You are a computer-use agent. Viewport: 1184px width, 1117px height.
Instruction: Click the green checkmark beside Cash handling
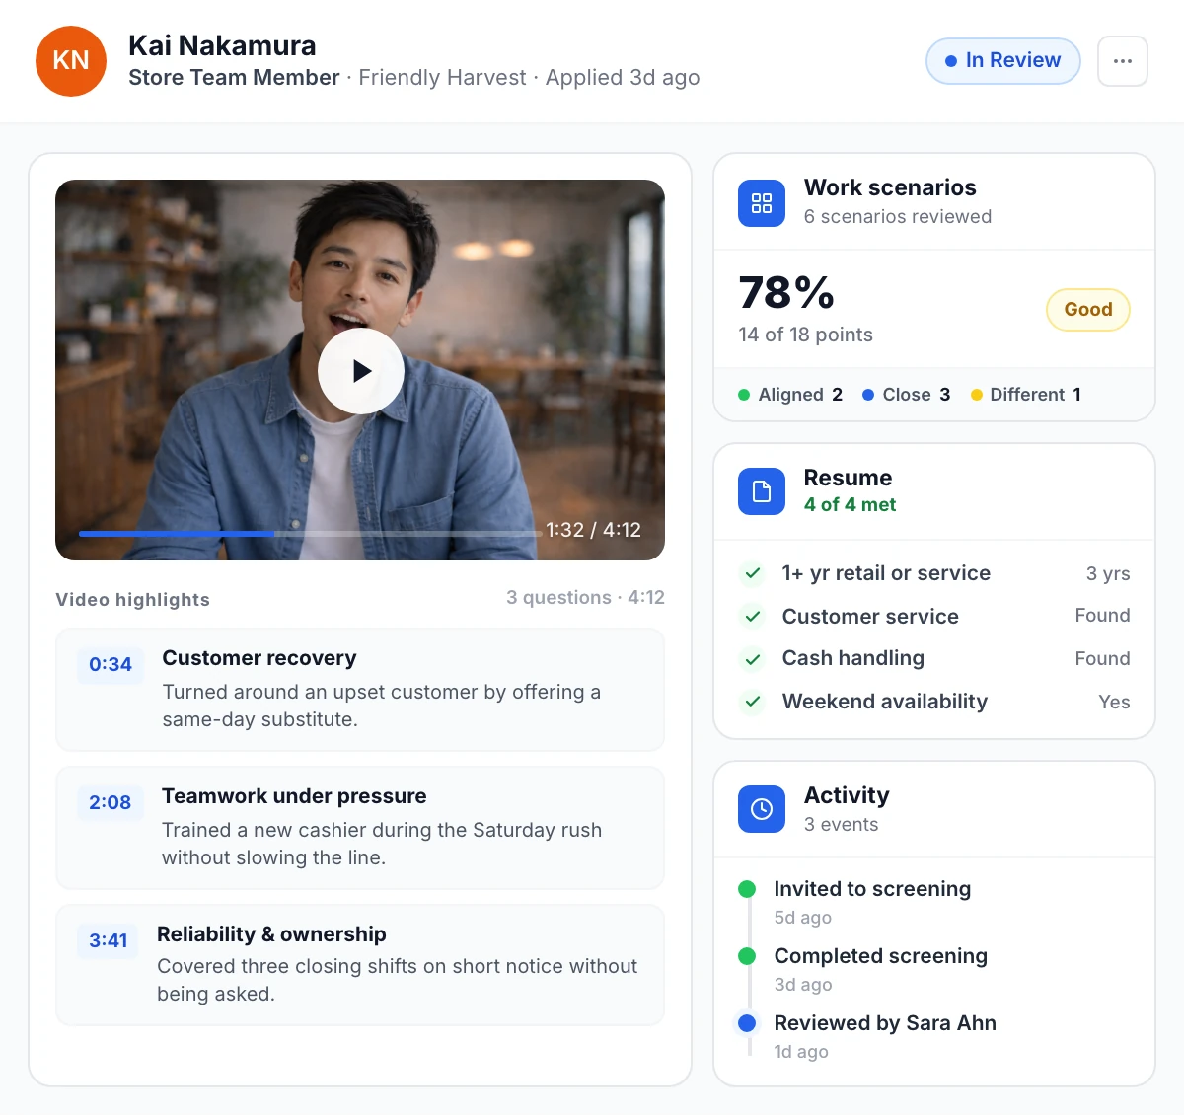pos(752,659)
